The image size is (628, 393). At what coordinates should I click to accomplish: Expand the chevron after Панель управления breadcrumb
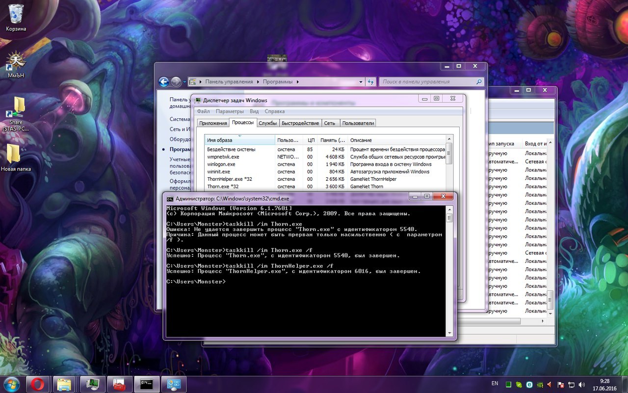coord(258,82)
